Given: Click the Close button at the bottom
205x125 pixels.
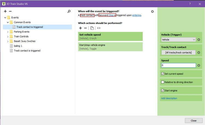Looking at the screenshot, I should pyautogui.click(x=194, y=121).
